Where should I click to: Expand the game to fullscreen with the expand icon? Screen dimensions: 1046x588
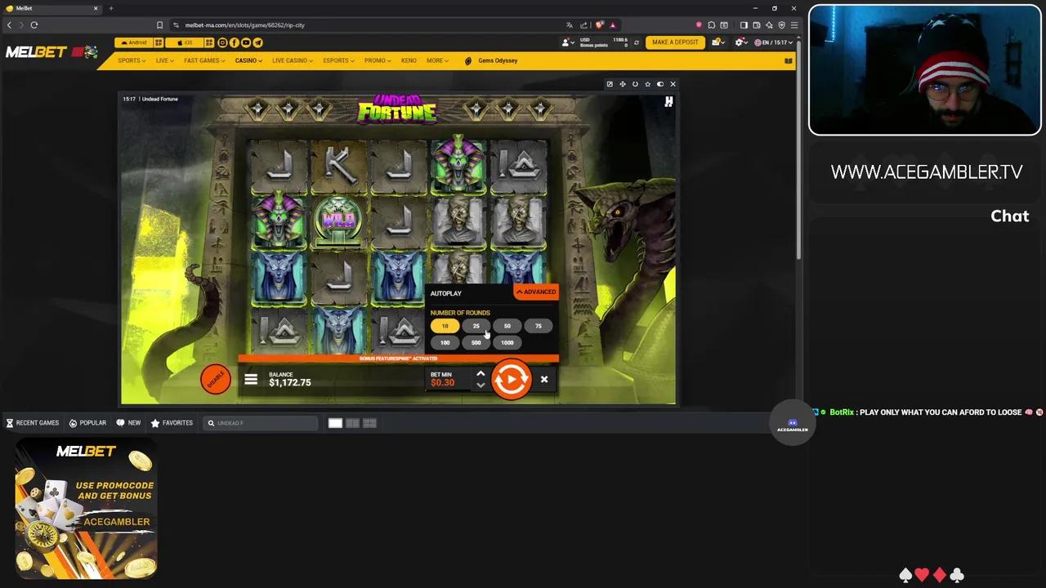623,84
